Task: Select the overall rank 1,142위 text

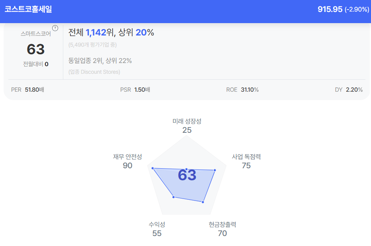Action: point(100,33)
